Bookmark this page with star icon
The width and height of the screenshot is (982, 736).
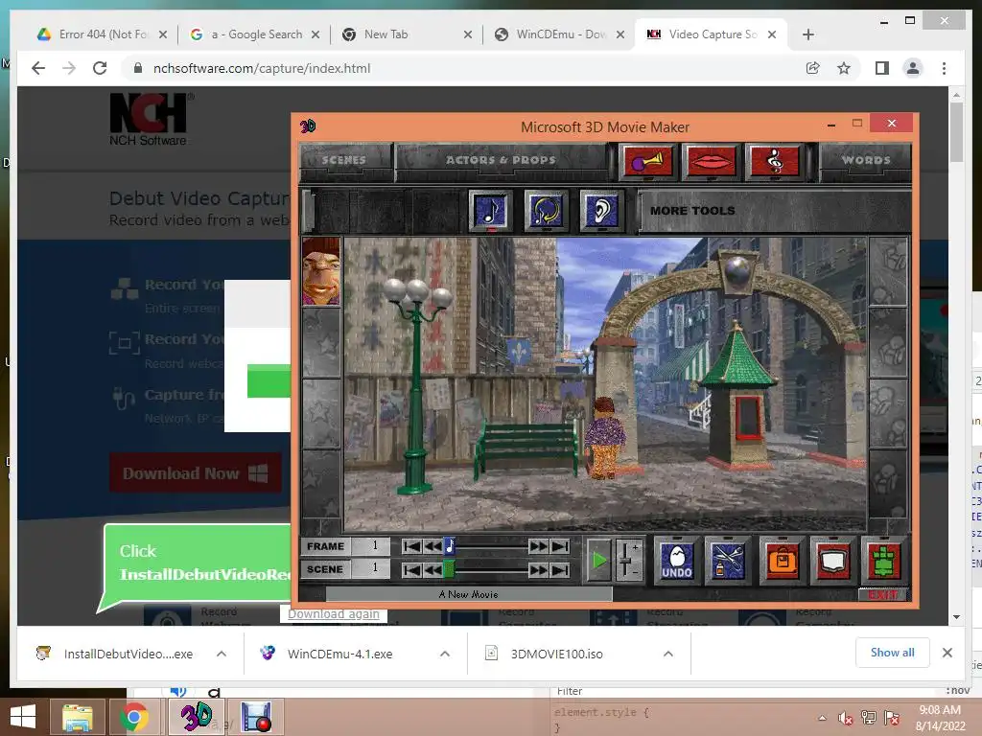[844, 68]
